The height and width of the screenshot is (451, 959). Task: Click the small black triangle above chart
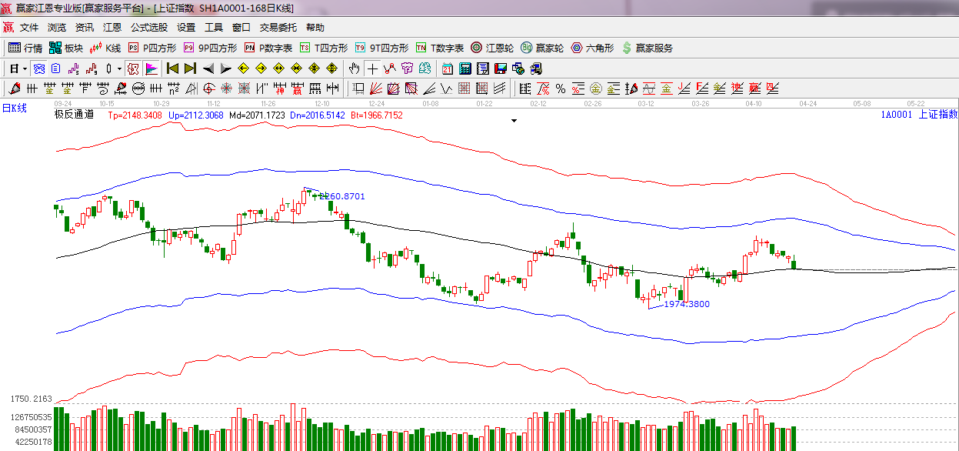[x=514, y=121]
